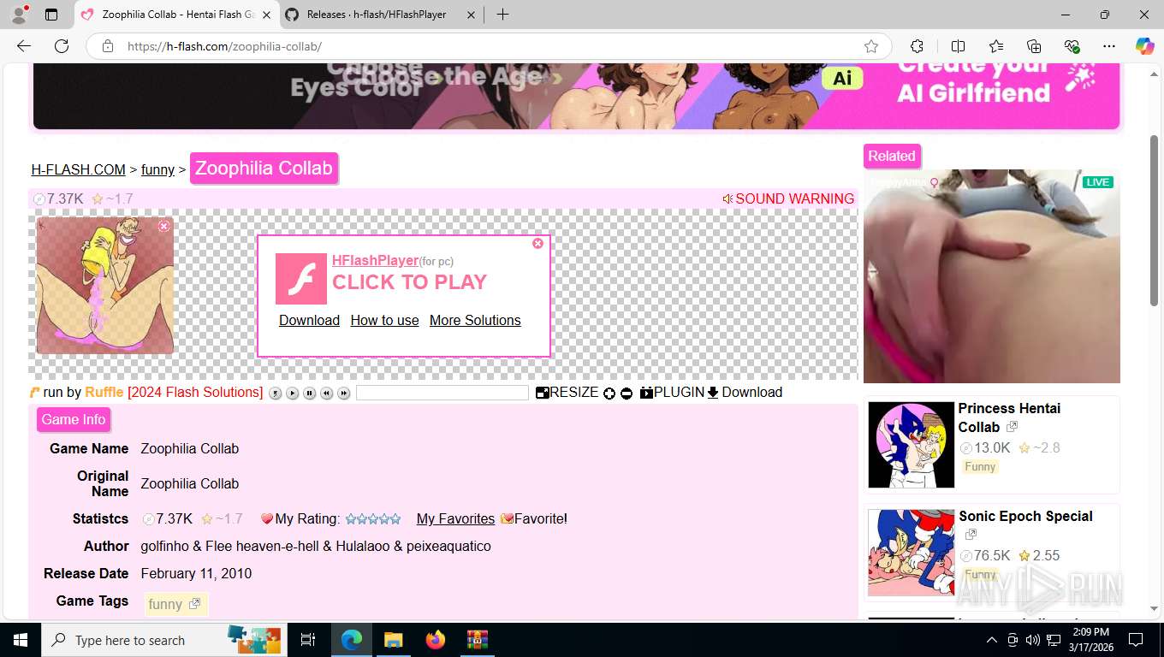Image resolution: width=1164 pixels, height=657 pixels.
Task: Toggle Favorite! for this game
Action: point(534,518)
